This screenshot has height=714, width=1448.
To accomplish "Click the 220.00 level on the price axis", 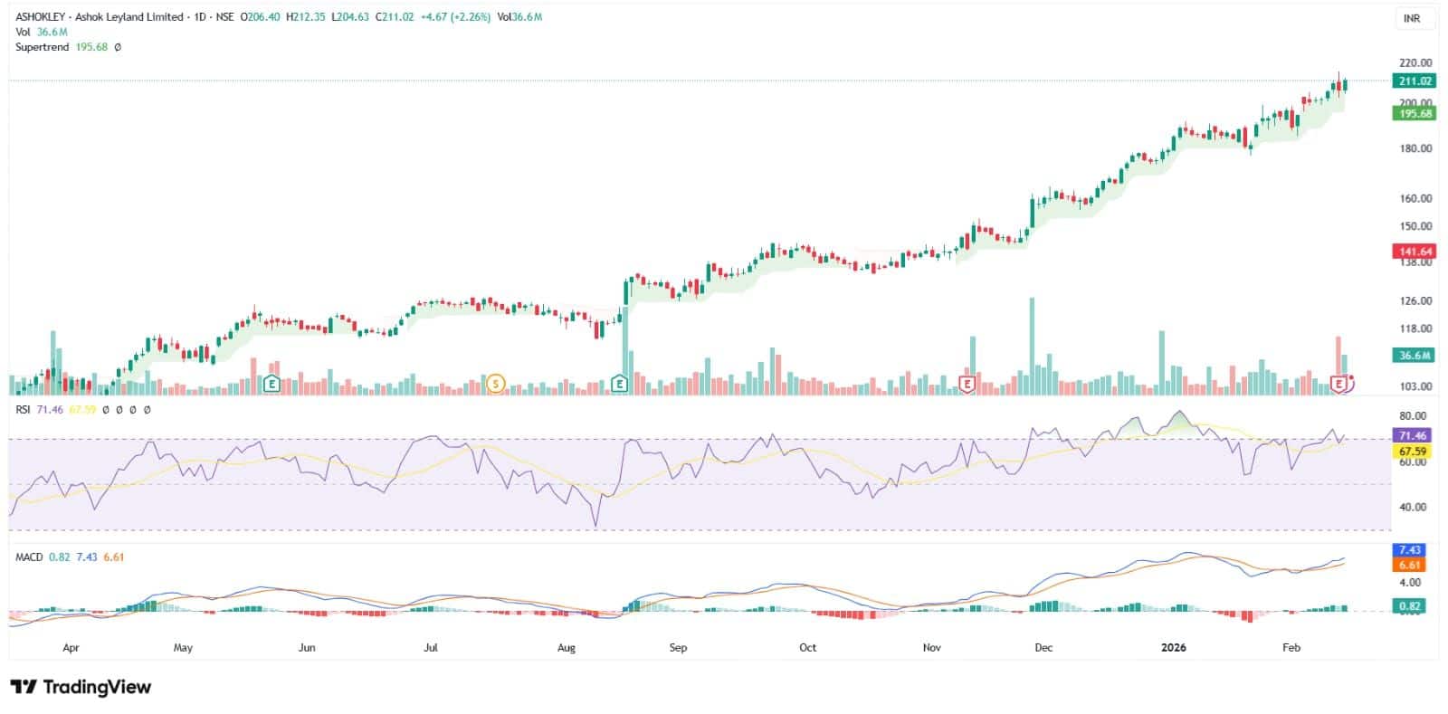I will click(1415, 62).
